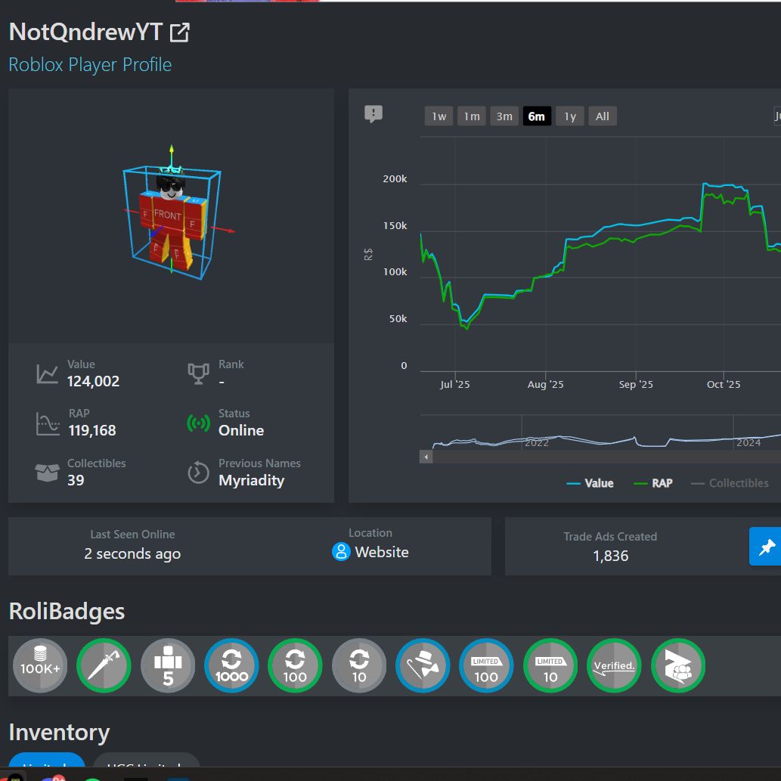Click the 100K+ value RoliBadge
This screenshot has height=781, width=781.
(x=40, y=665)
